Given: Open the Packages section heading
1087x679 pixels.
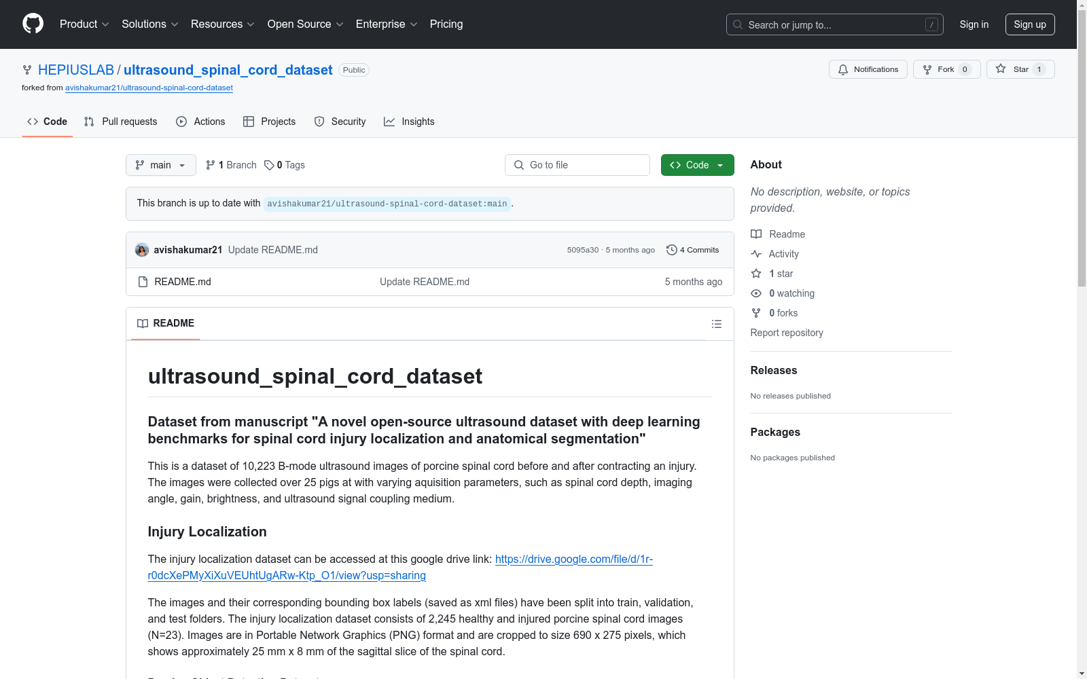Looking at the screenshot, I should pos(775,432).
